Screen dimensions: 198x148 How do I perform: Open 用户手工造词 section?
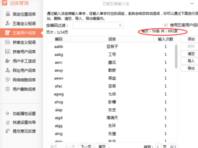[22, 61]
